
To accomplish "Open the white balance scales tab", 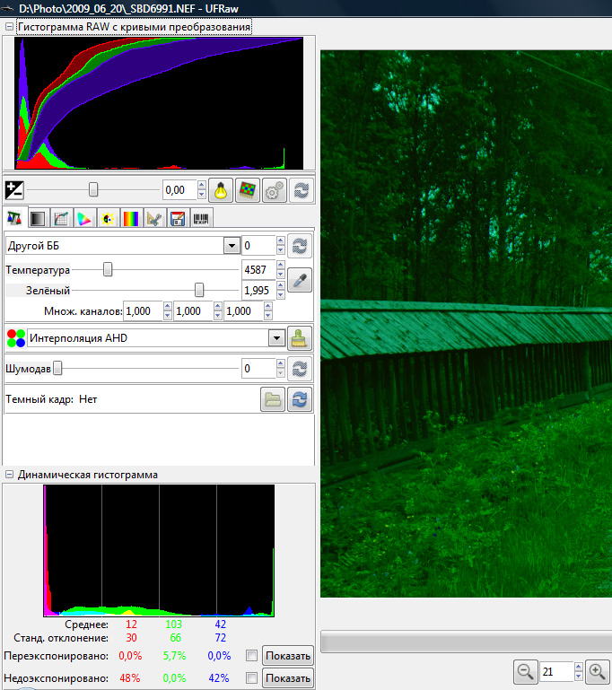I will [x=15, y=218].
